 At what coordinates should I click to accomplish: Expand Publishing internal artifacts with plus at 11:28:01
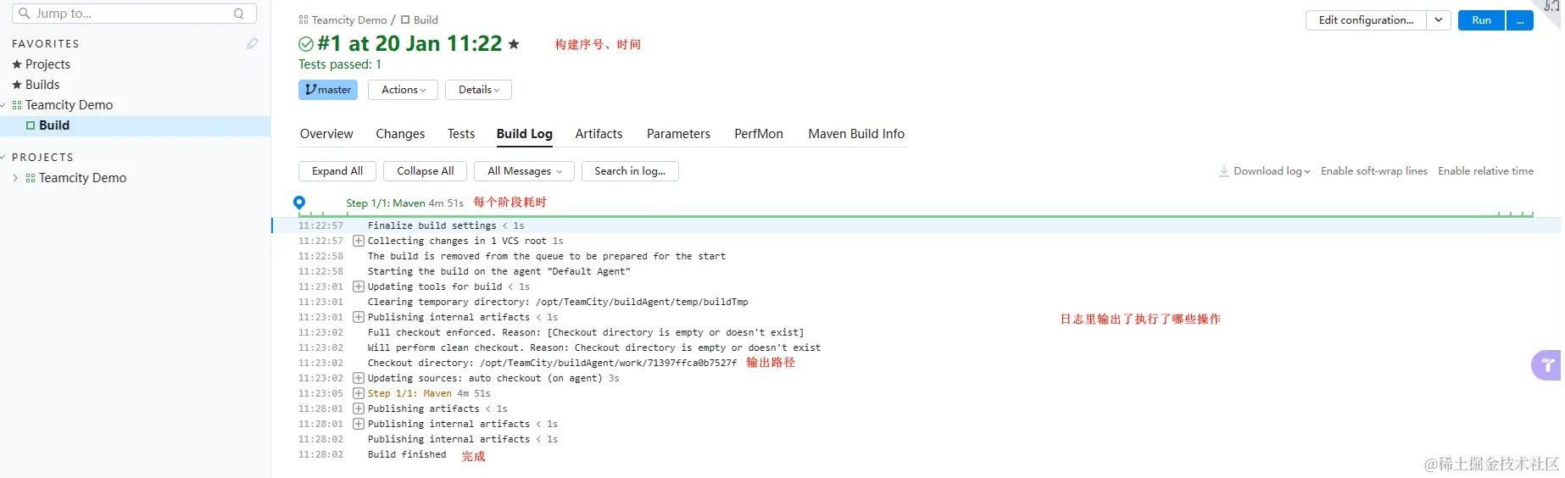coord(359,424)
